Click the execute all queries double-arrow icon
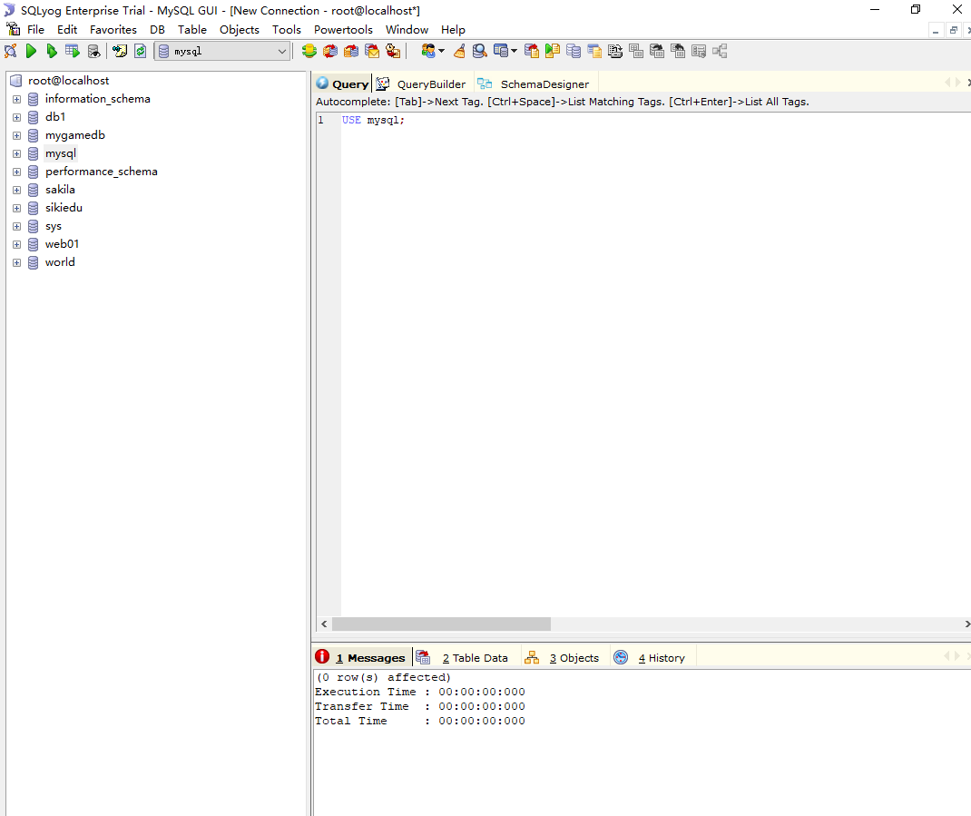This screenshot has width=971, height=816. coord(52,52)
